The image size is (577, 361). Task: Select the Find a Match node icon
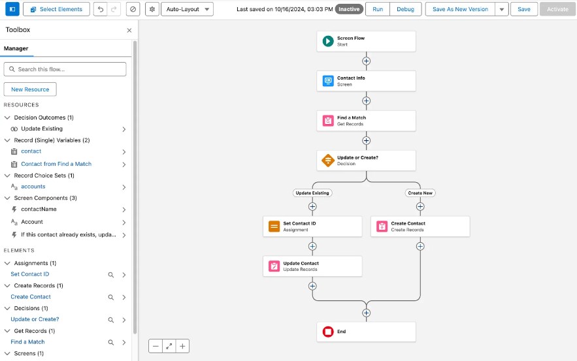click(328, 121)
